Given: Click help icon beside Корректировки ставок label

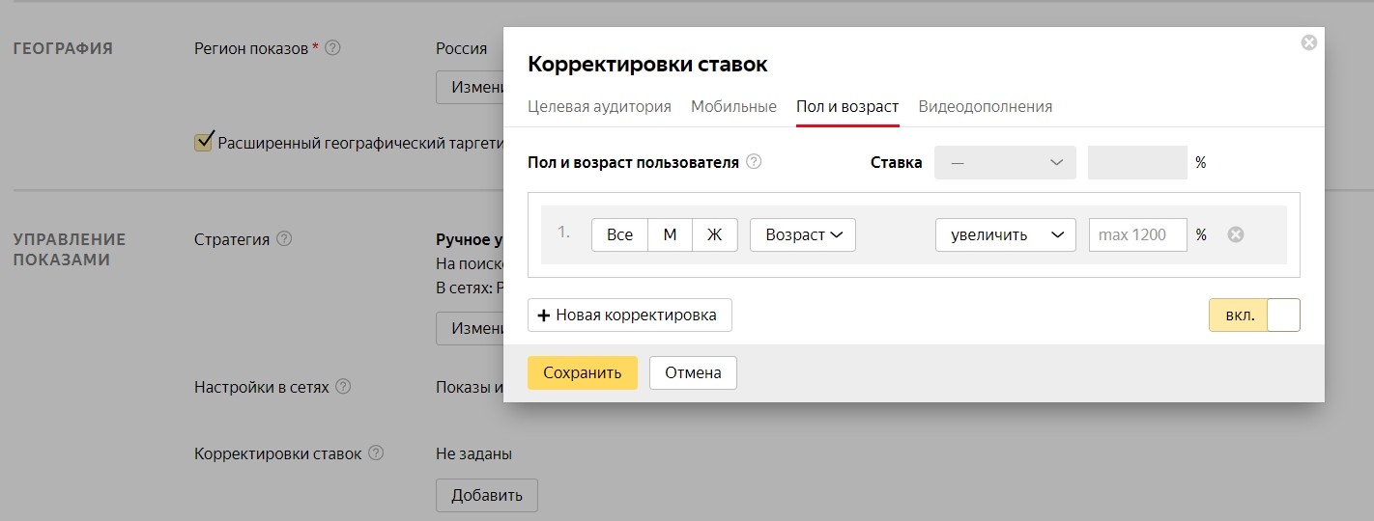Looking at the screenshot, I should [x=376, y=453].
